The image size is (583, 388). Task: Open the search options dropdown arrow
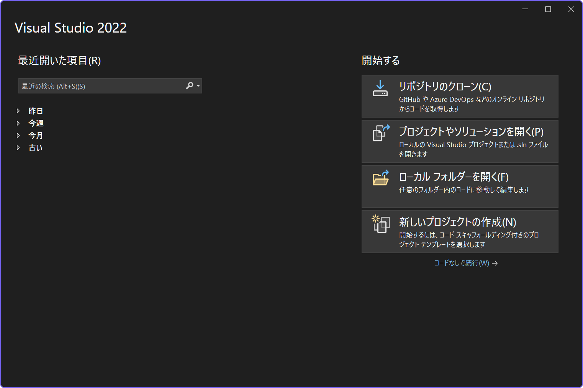(198, 86)
